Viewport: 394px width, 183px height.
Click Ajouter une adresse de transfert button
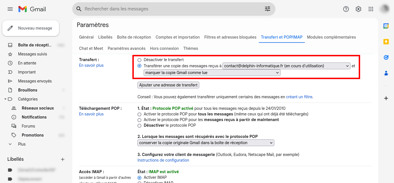[168, 85]
